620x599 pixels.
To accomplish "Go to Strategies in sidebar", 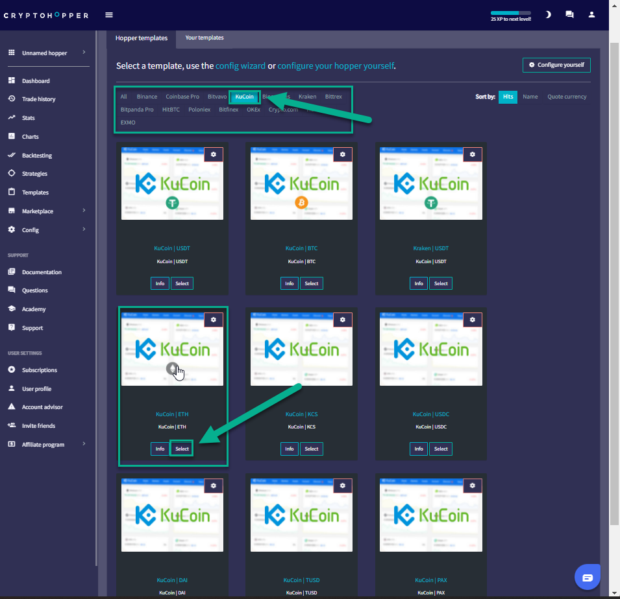I will 34,174.
